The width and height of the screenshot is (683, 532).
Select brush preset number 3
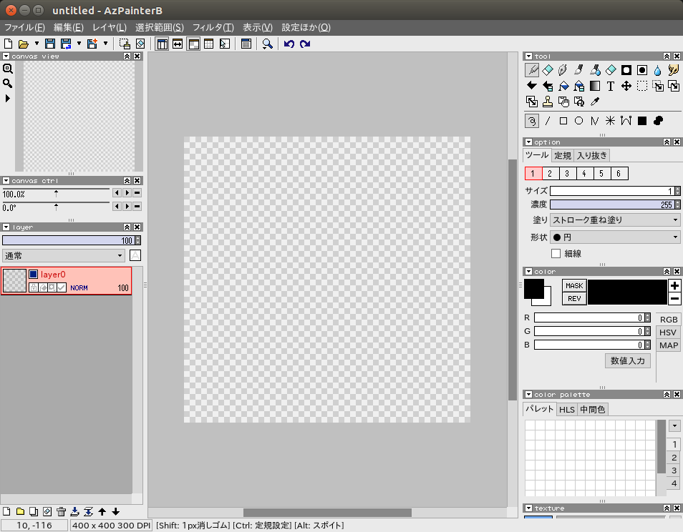click(567, 174)
